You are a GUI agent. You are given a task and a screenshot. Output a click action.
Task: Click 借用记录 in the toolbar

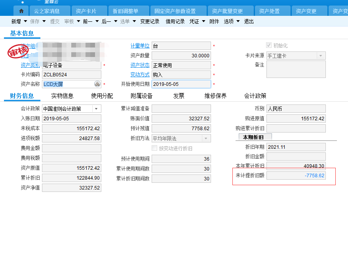pyautogui.click(x=175, y=21)
